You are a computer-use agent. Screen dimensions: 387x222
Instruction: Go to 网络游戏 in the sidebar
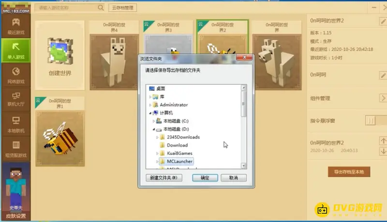15,75
